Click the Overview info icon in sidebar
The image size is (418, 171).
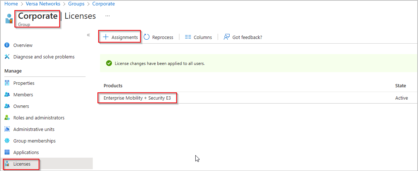[7, 45]
